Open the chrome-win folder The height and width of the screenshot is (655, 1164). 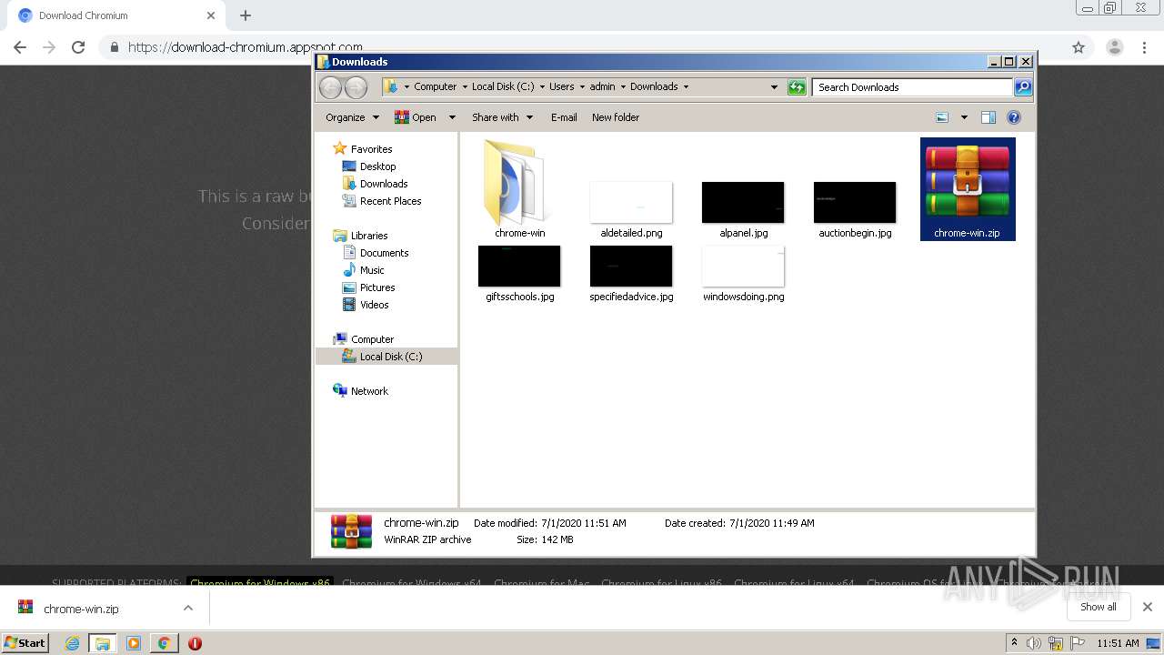[519, 188]
